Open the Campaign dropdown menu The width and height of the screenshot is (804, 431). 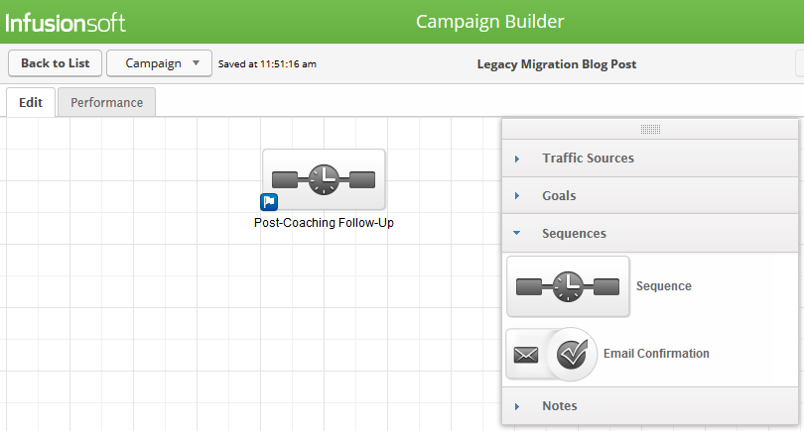point(159,63)
